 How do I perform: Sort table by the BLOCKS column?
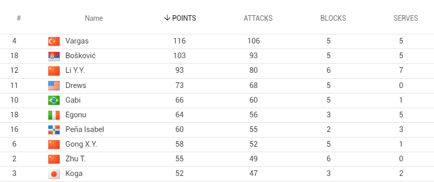[333, 18]
